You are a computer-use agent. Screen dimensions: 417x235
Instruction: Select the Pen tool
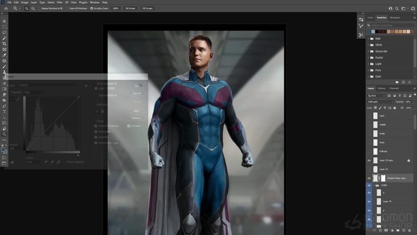point(4,106)
